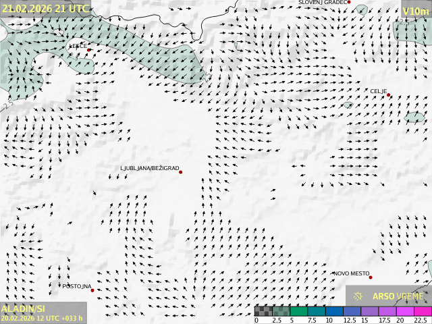Viewport: 432px width, 324px height.
Task: Select the green 5 m/s legend swatch
Action: coord(299,311)
